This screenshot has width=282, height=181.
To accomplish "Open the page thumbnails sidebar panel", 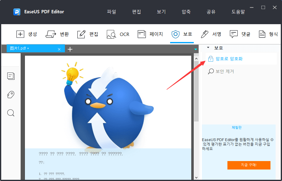I will [11, 76].
